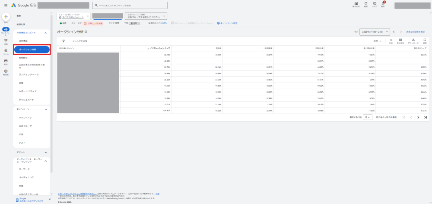The height and width of the screenshot is (204, 432).
Task: Click the 詳細 link in footer
Action: (x=157, y=194)
